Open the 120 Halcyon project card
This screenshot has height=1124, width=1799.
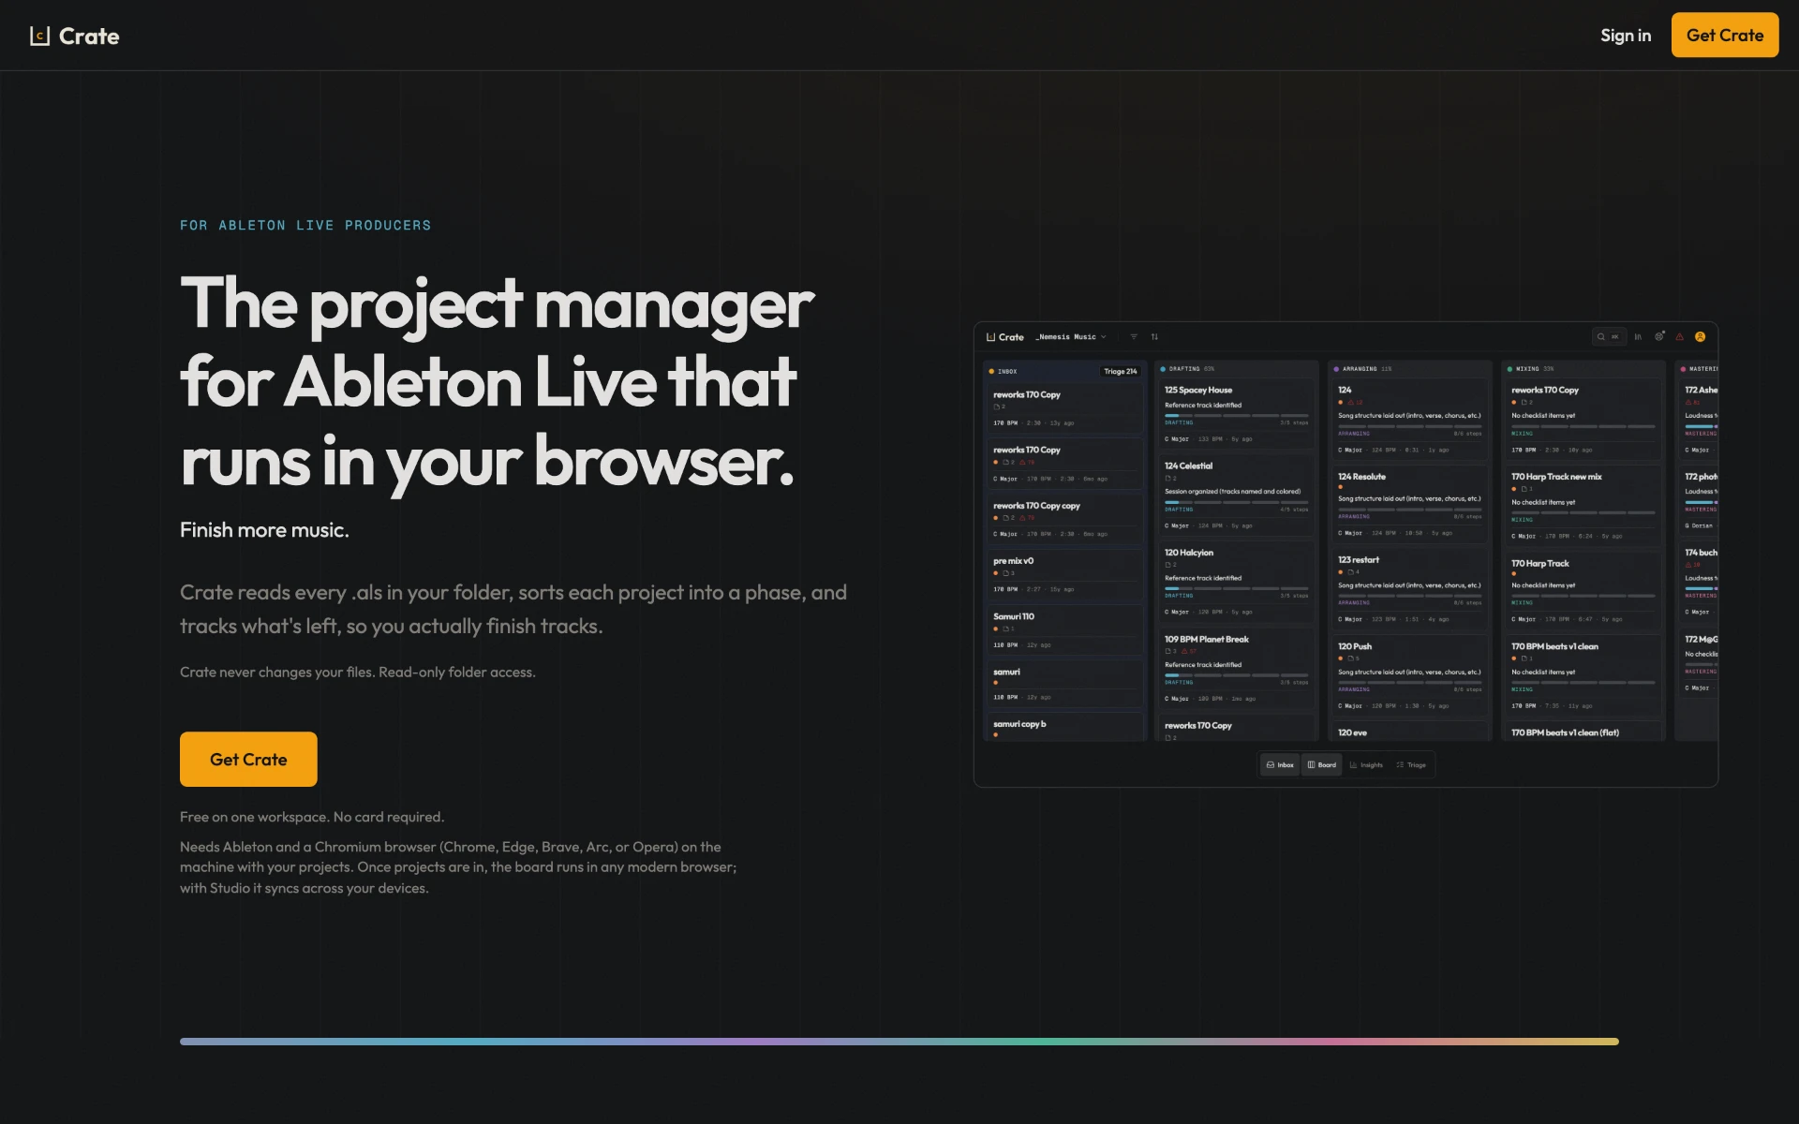(1236, 582)
